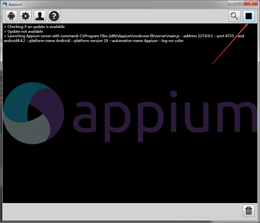The height and width of the screenshot is (223, 260).
Task: Click the 'Launching Appium server with command' line
Action: (124, 36)
